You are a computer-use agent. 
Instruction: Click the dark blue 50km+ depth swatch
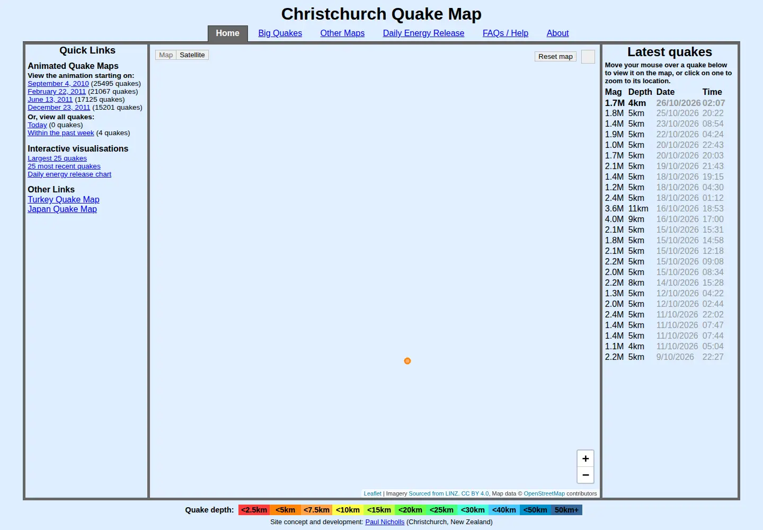pos(567,510)
